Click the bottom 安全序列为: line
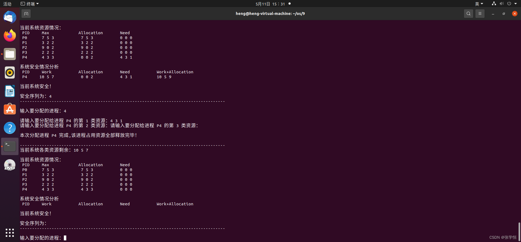 pyautogui.click(x=33, y=223)
